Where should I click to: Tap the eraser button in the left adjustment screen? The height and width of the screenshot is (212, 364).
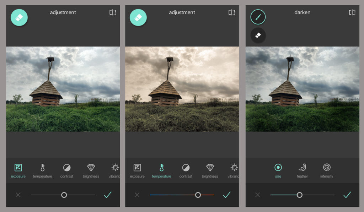pos(19,17)
